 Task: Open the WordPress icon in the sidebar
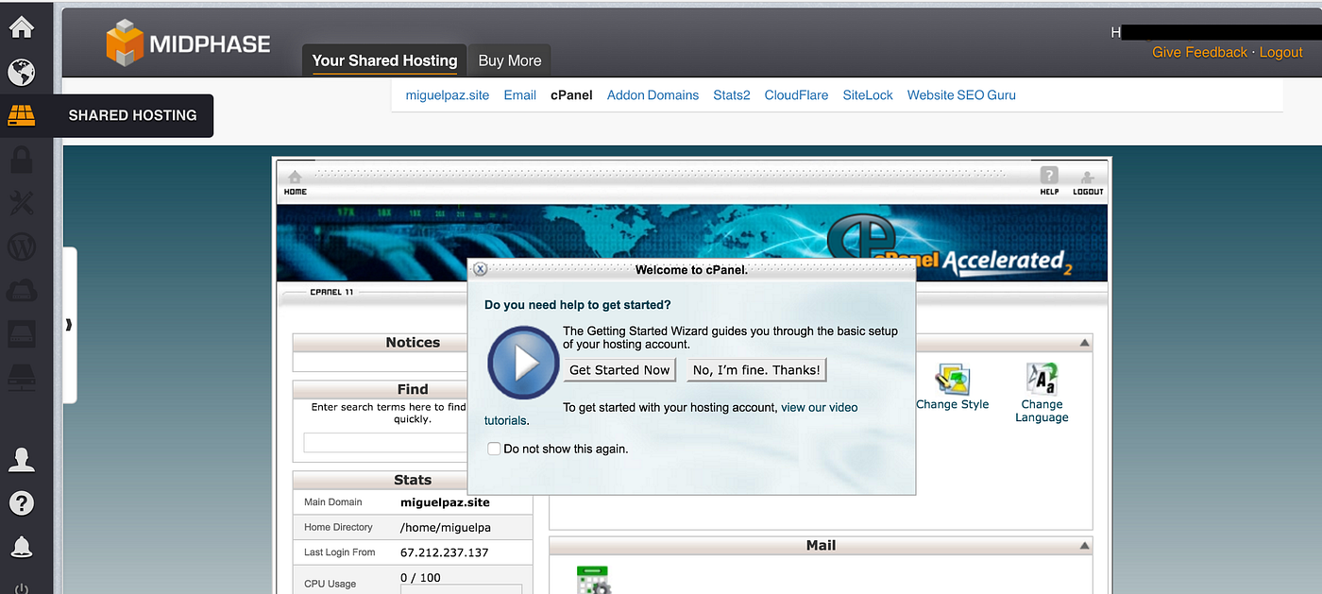pos(21,246)
